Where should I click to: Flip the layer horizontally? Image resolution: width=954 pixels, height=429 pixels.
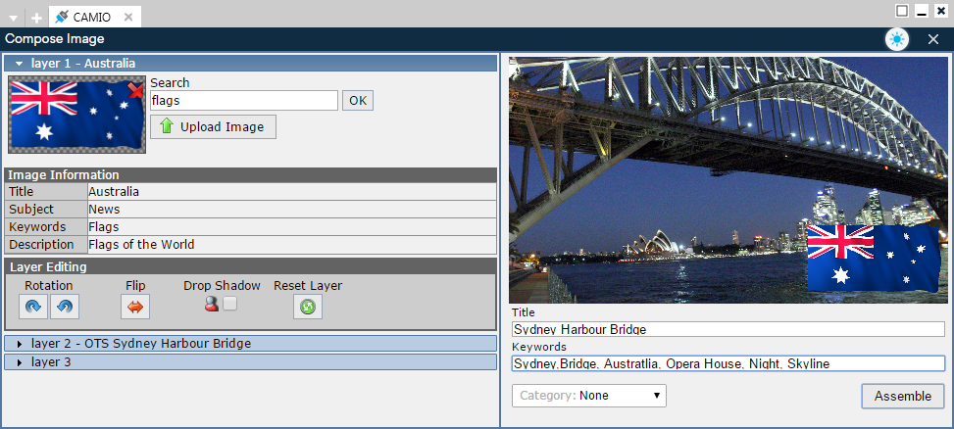[135, 307]
